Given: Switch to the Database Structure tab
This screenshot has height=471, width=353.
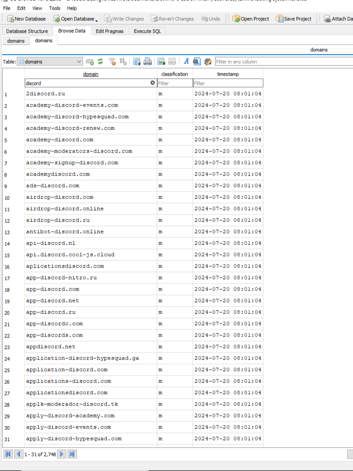Looking at the screenshot, I should click(x=27, y=31).
